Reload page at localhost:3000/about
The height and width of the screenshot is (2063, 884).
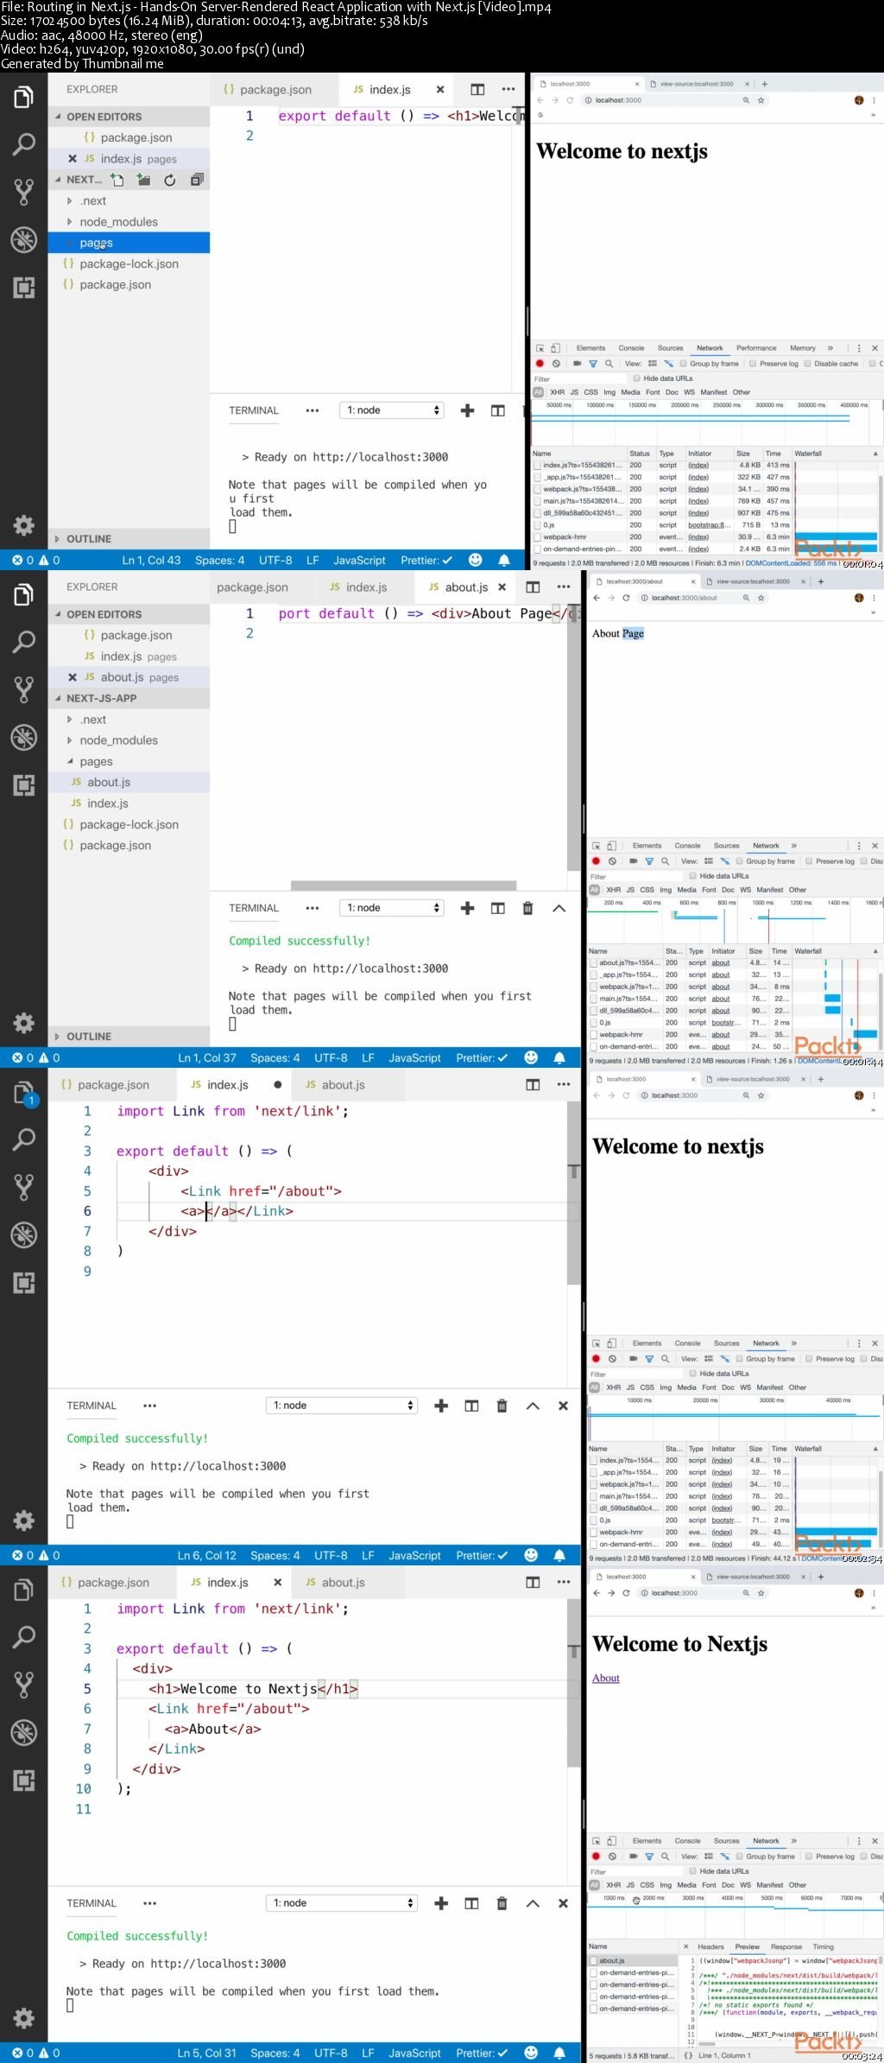[626, 598]
